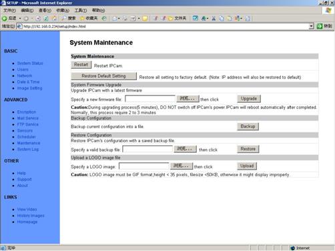
Task: Browse (浏览) for a LOGO image
Action: (x=182, y=166)
